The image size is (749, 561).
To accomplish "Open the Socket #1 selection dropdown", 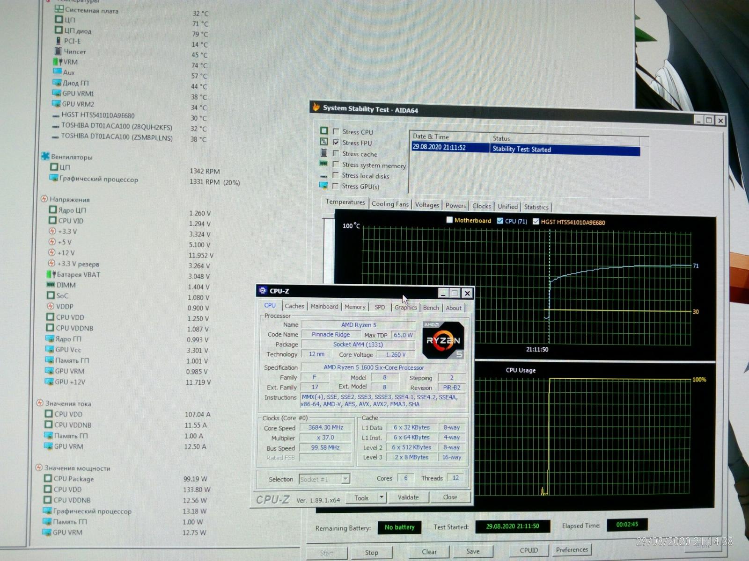I will pos(345,479).
